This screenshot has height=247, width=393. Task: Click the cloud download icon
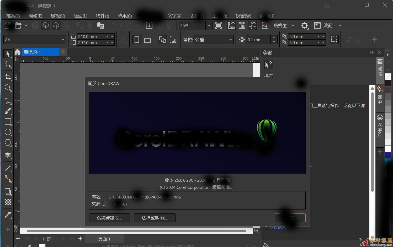click(46, 25)
